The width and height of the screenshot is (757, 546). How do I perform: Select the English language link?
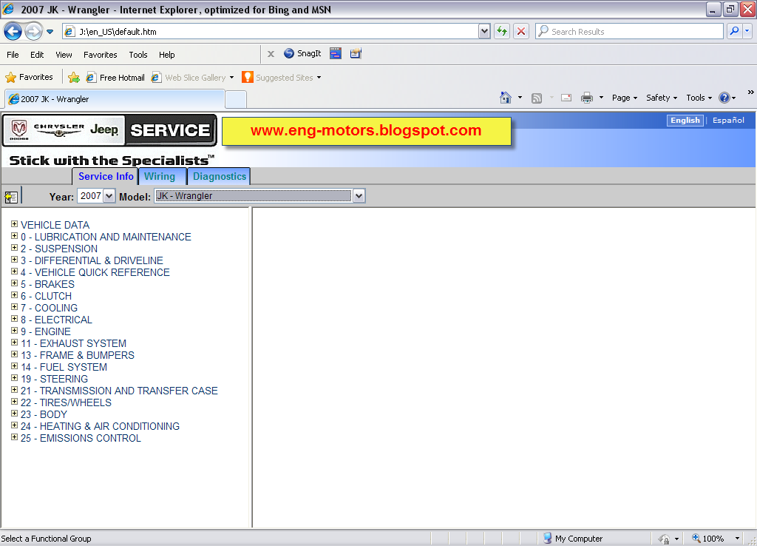(685, 121)
